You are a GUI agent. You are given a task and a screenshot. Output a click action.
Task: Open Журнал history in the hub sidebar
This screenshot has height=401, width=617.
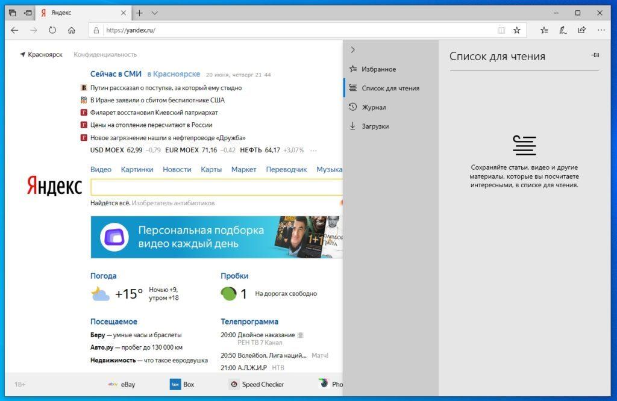(x=373, y=107)
